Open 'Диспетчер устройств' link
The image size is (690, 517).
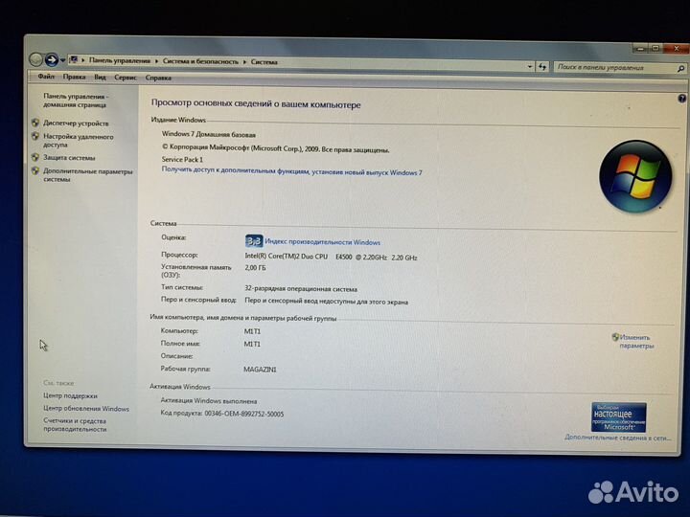76,124
